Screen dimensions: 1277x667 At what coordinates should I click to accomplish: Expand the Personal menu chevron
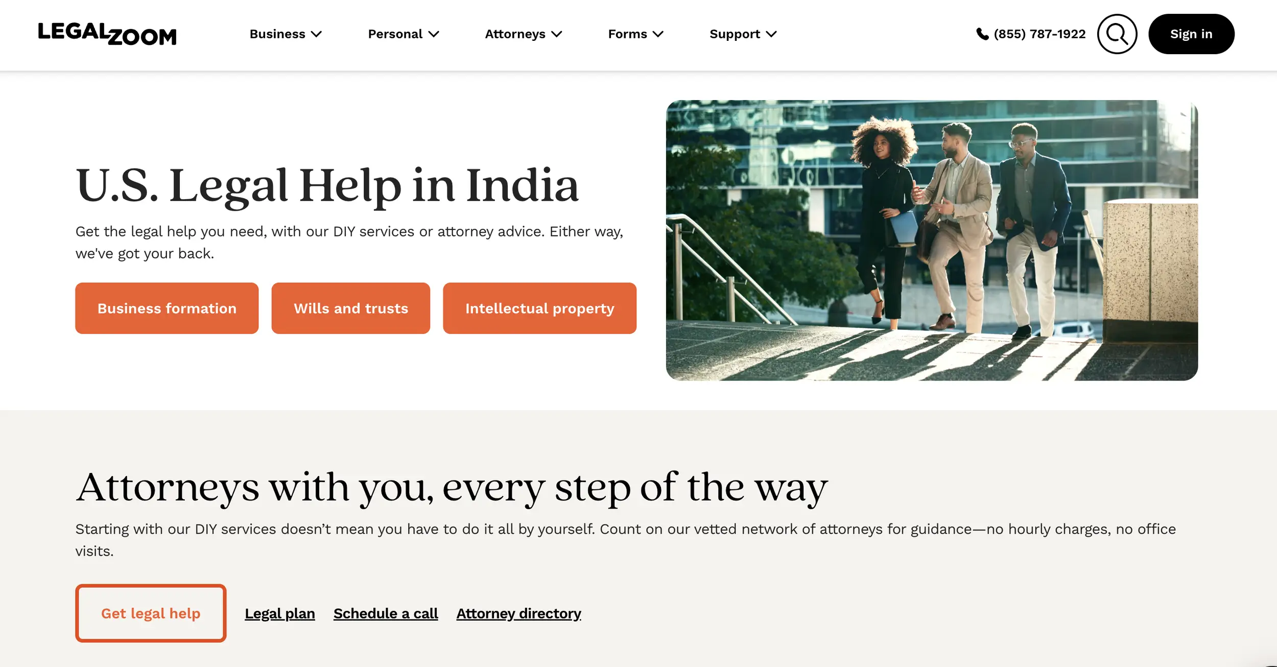pyautogui.click(x=434, y=34)
